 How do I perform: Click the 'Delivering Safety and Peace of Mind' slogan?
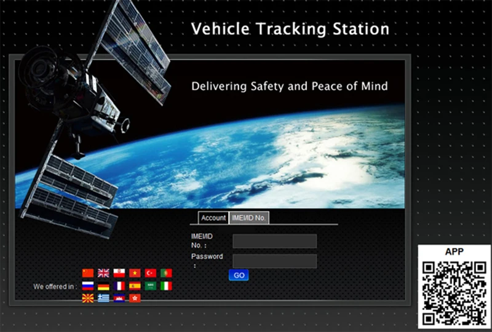tap(289, 86)
